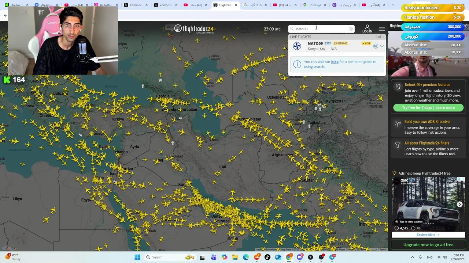The height and width of the screenshot is (263, 469).
Task: Open Discord from the taskbar
Action: click(300, 257)
